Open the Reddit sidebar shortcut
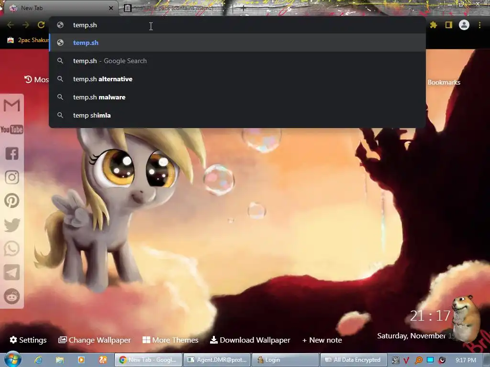 point(12,296)
